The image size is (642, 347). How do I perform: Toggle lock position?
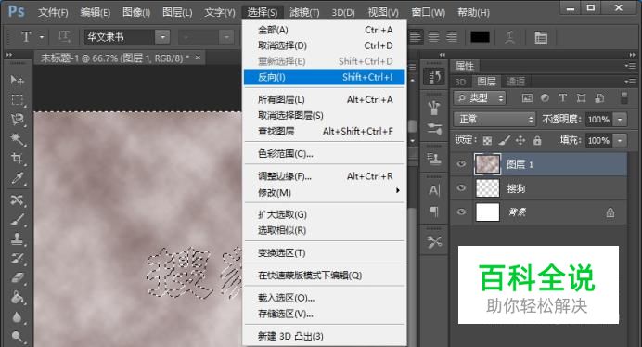tap(520, 141)
